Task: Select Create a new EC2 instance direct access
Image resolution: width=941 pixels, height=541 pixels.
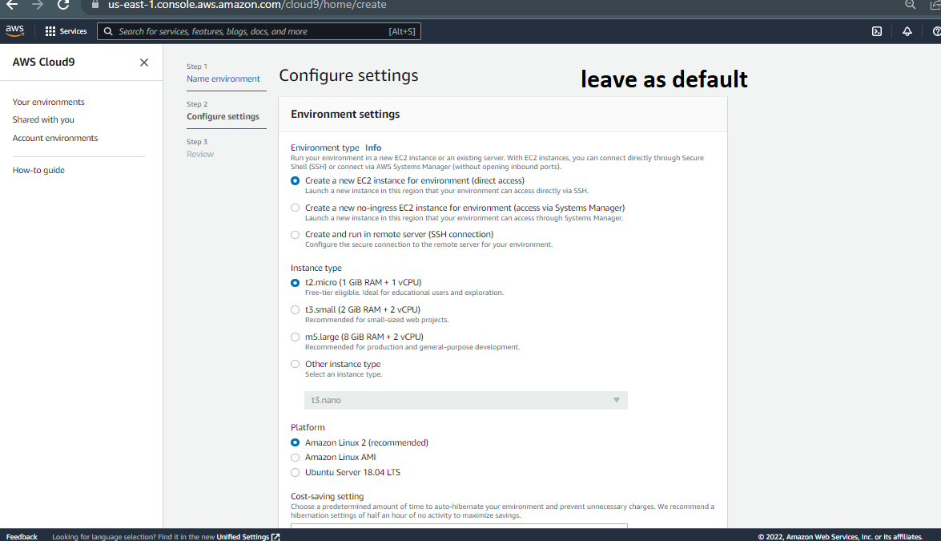Action: coord(296,180)
